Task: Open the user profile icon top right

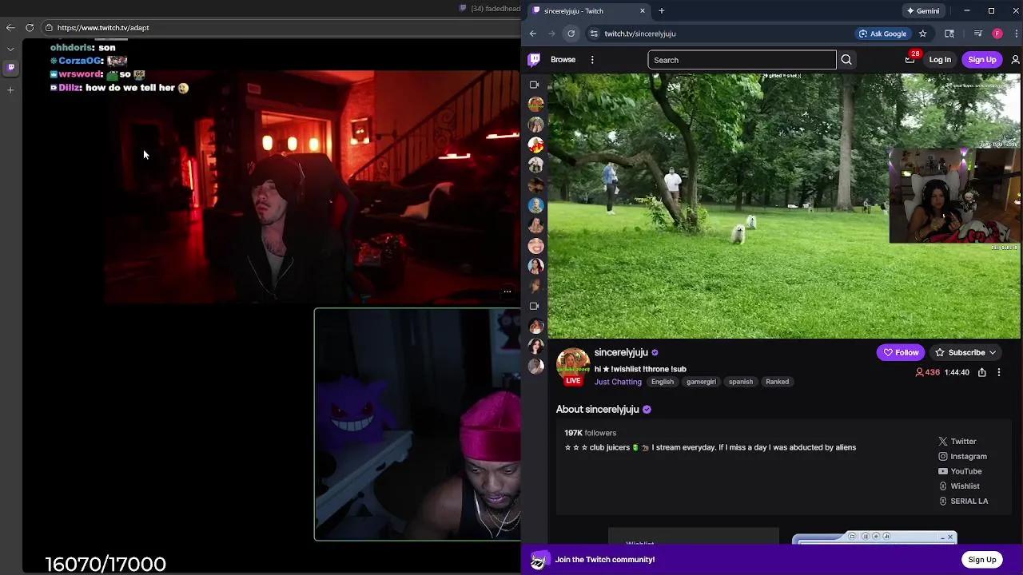Action: tap(1015, 59)
